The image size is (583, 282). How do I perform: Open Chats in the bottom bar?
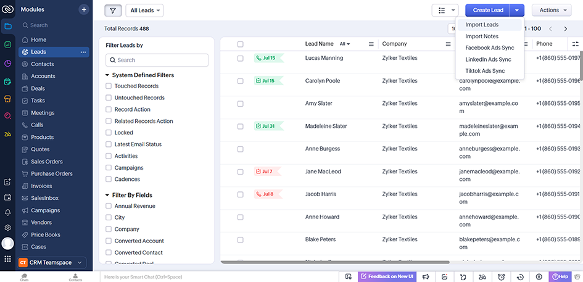tap(24, 277)
